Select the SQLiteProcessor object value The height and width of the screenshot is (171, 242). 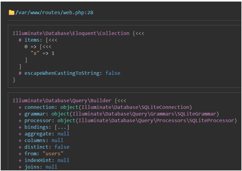click(x=147, y=120)
